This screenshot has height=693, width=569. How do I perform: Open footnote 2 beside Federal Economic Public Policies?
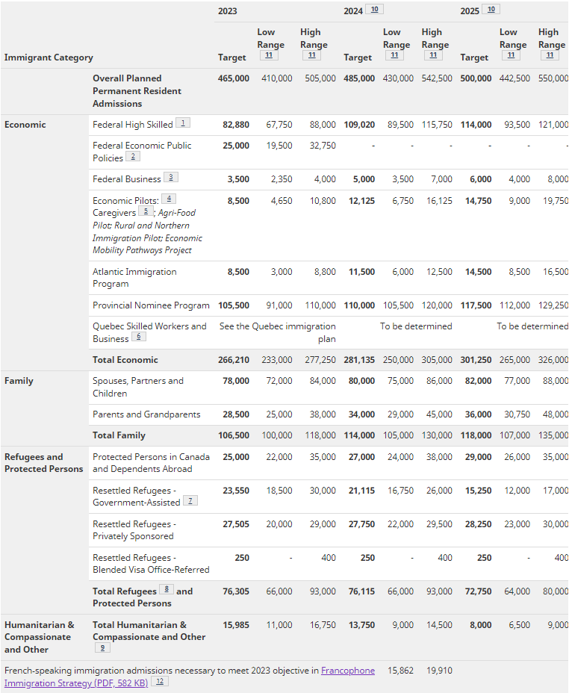133,157
